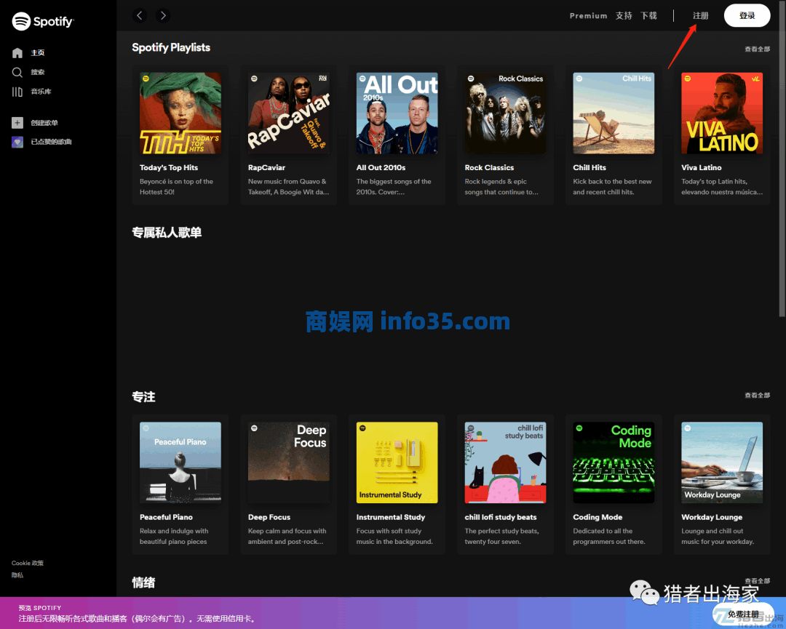Open Coding Mode playlist cover
This screenshot has width=786, height=629.
(x=614, y=462)
